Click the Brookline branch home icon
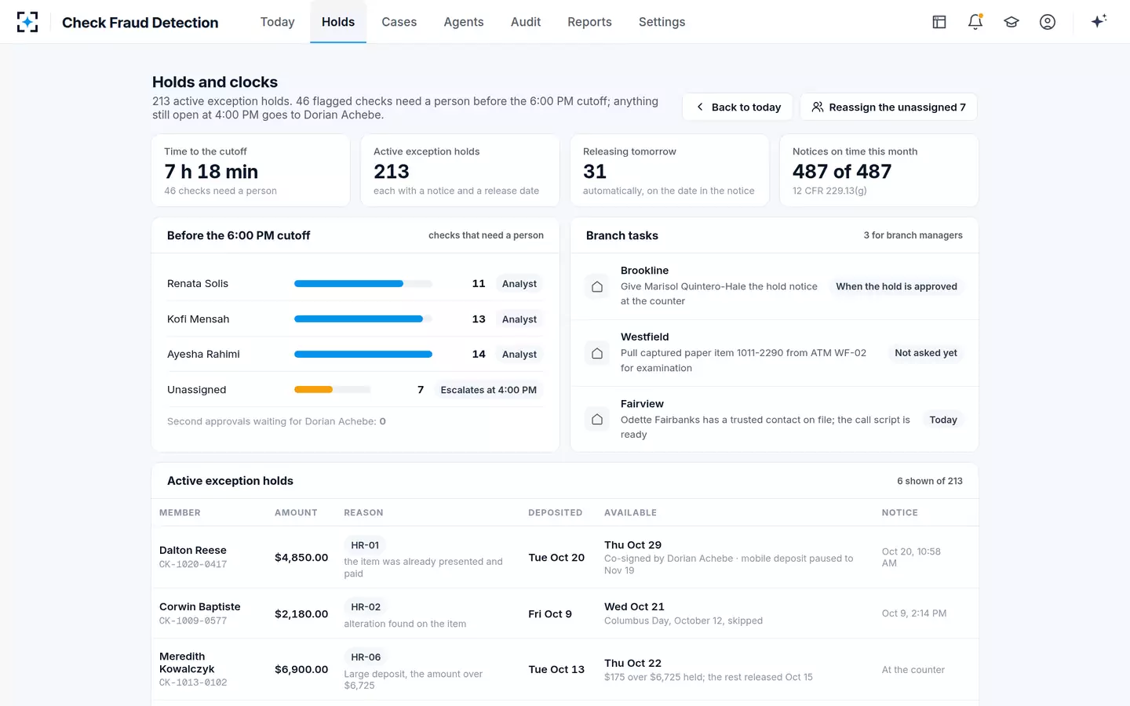The width and height of the screenshot is (1130, 706). tap(597, 287)
